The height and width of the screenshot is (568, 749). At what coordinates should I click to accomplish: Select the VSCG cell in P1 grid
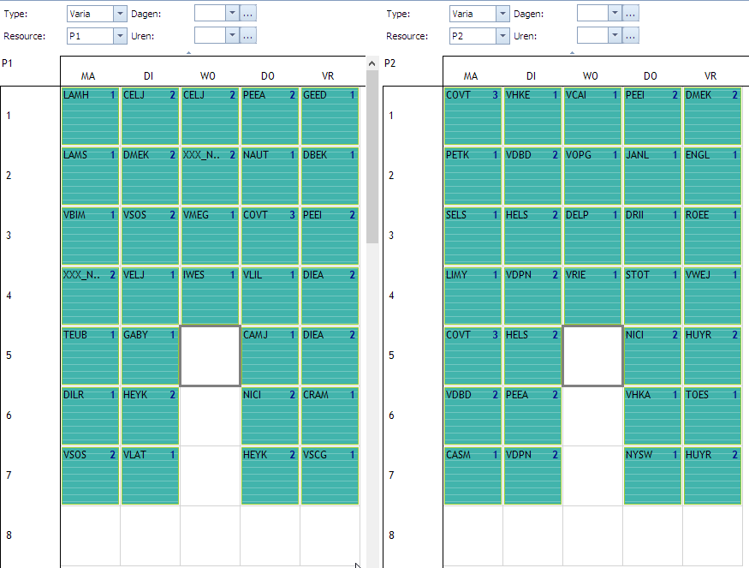pos(330,475)
